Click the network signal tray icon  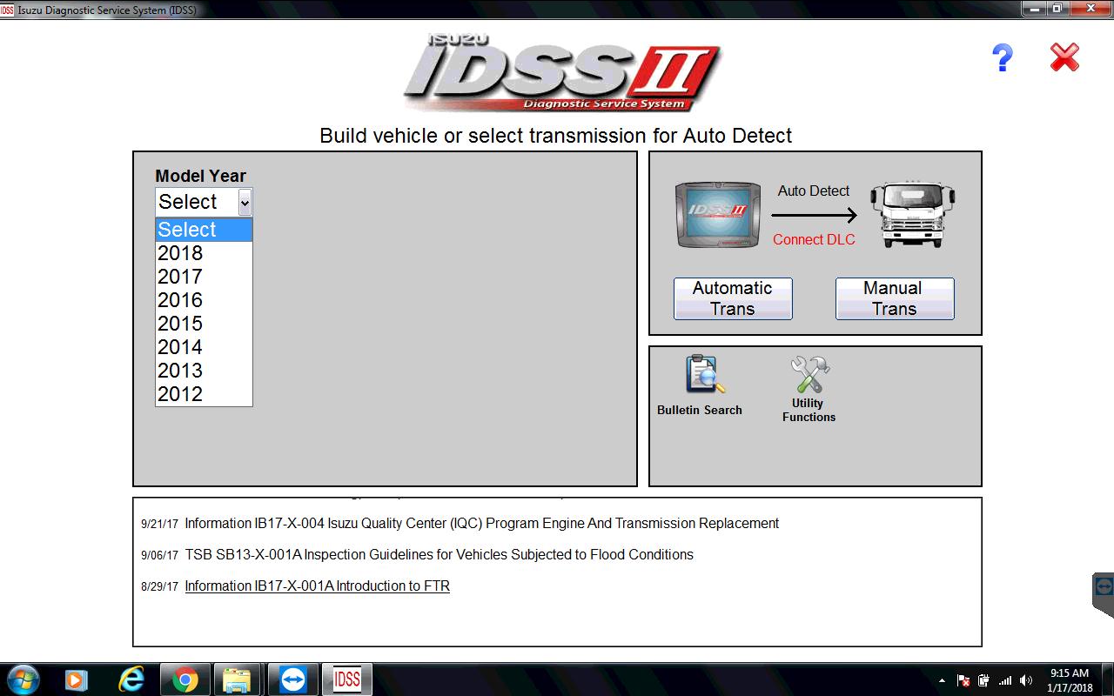click(x=1005, y=680)
